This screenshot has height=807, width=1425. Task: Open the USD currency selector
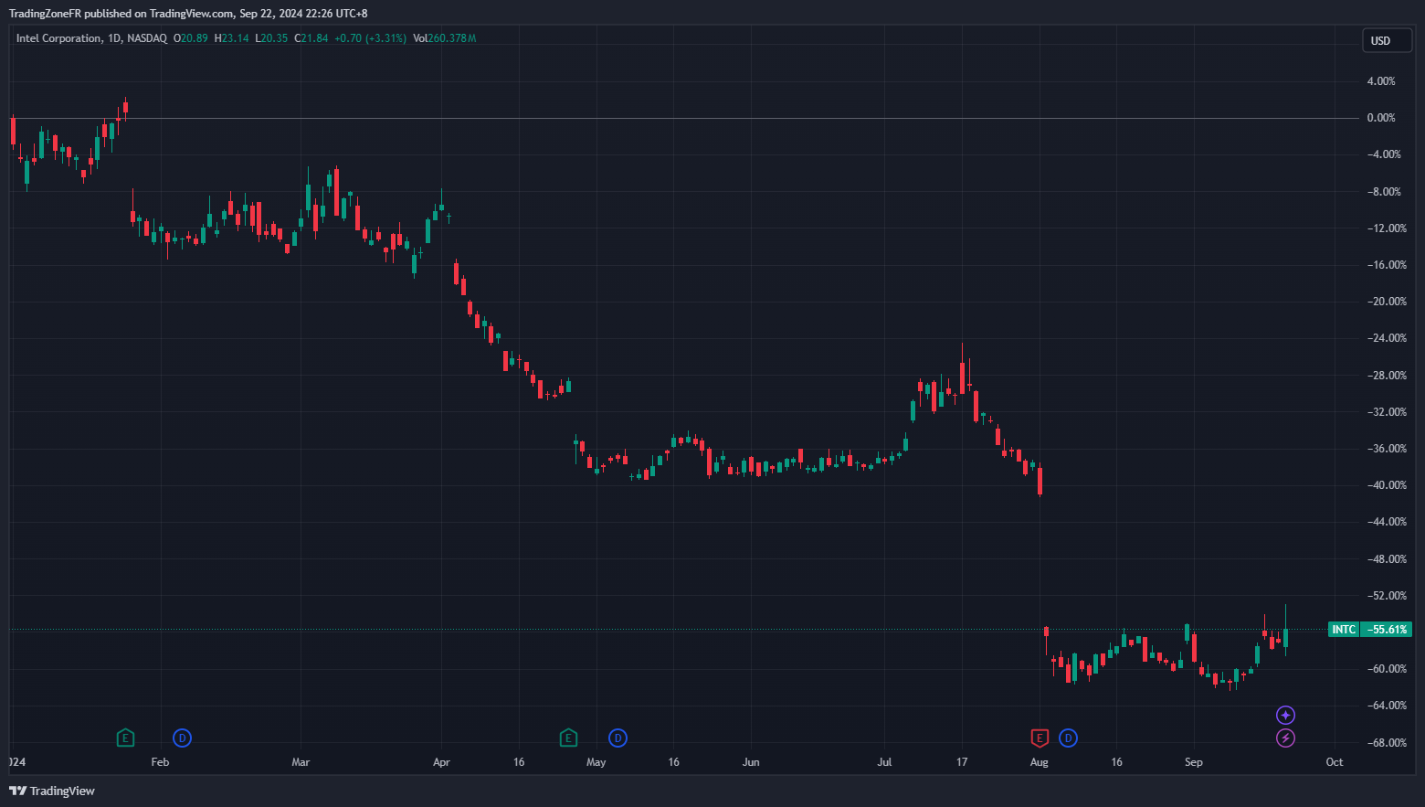(x=1388, y=40)
